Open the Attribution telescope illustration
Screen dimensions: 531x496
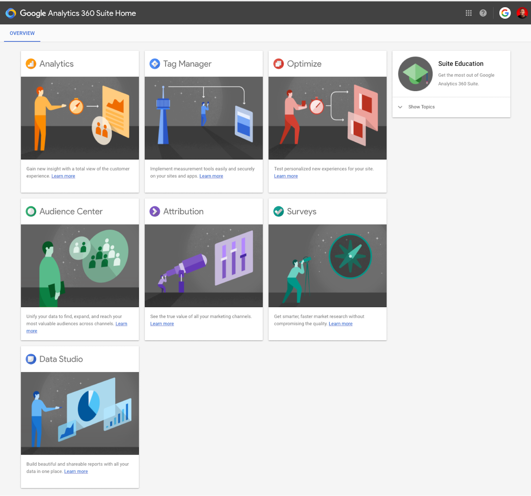204,266
